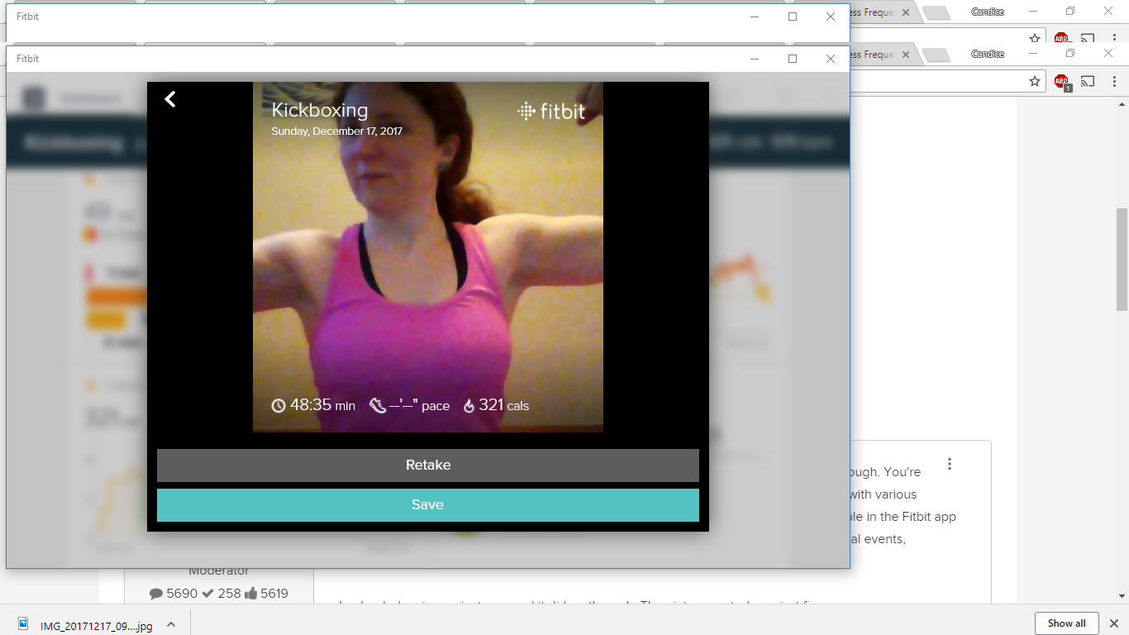Click the checkmark icon beside 258
The image size is (1129, 635).
pyautogui.click(x=208, y=593)
